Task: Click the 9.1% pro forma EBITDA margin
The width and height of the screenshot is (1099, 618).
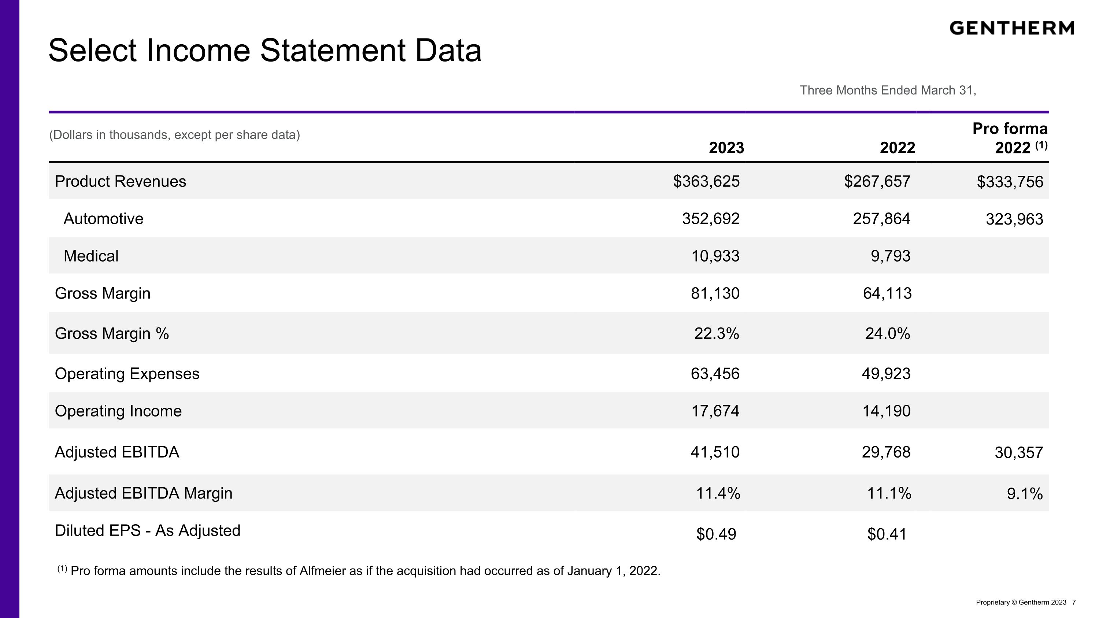Action: pos(1024,494)
